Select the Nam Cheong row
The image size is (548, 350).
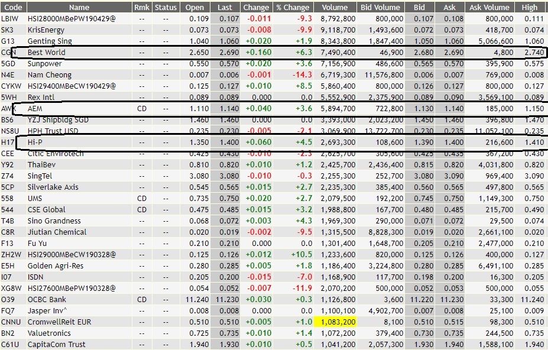coord(49,75)
